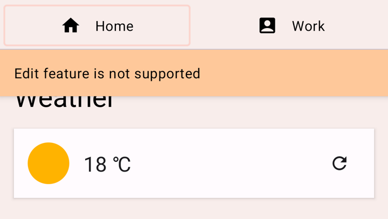
Task: Click the 18 ℃ temperature reading
Action: 107,164
